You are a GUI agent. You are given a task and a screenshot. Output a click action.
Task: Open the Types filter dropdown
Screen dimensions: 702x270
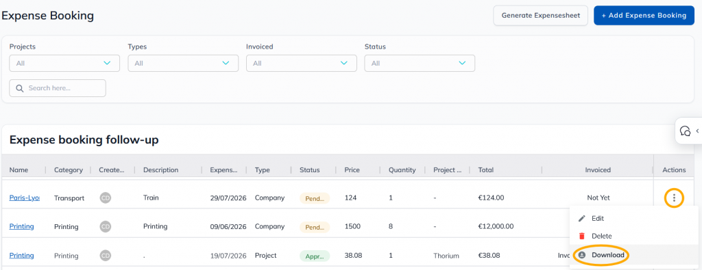point(183,64)
